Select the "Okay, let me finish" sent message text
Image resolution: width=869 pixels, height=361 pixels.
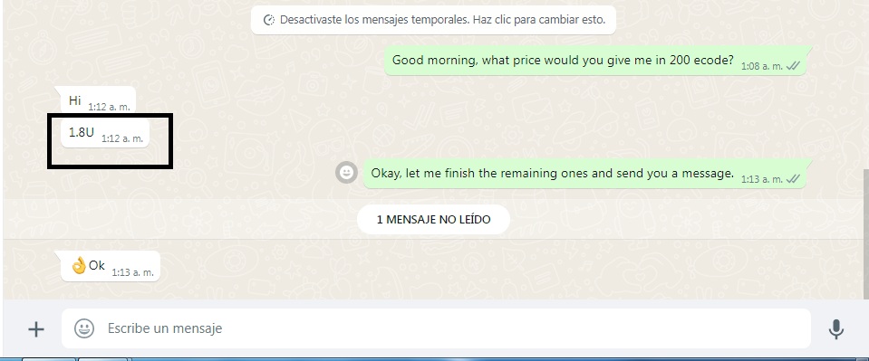point(552,173)
